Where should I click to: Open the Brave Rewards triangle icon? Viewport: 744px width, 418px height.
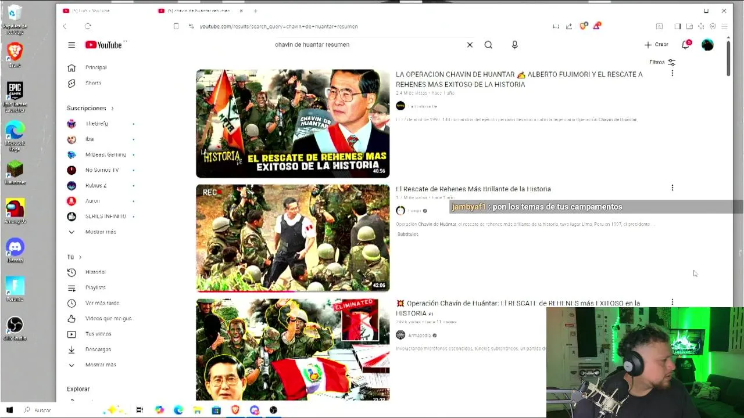[597, 26]
